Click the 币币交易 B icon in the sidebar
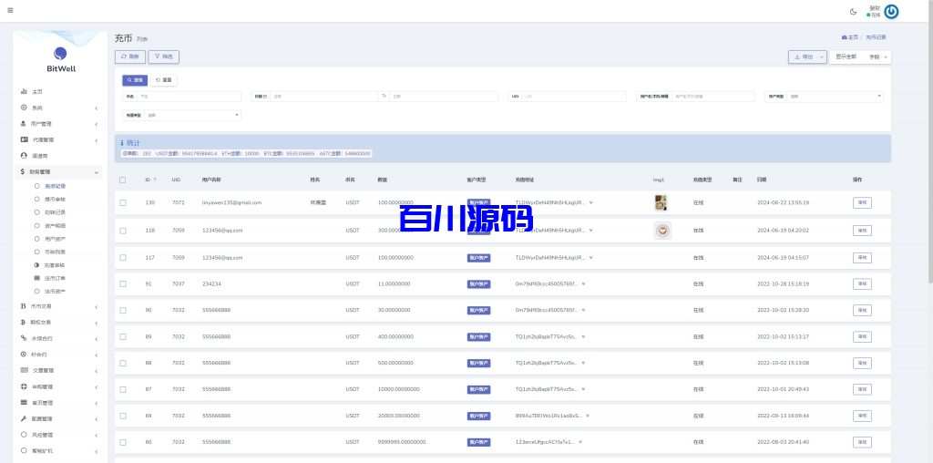Screen dimensions: 933x463 coord(23,306)
